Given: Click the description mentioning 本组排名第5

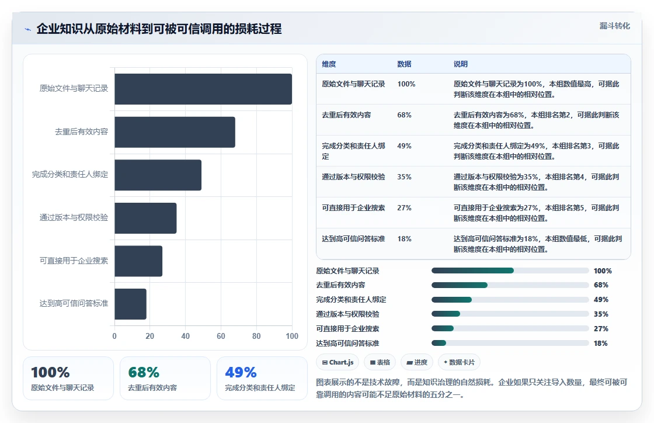Looking at the screenshot, I should pos(537,213).
